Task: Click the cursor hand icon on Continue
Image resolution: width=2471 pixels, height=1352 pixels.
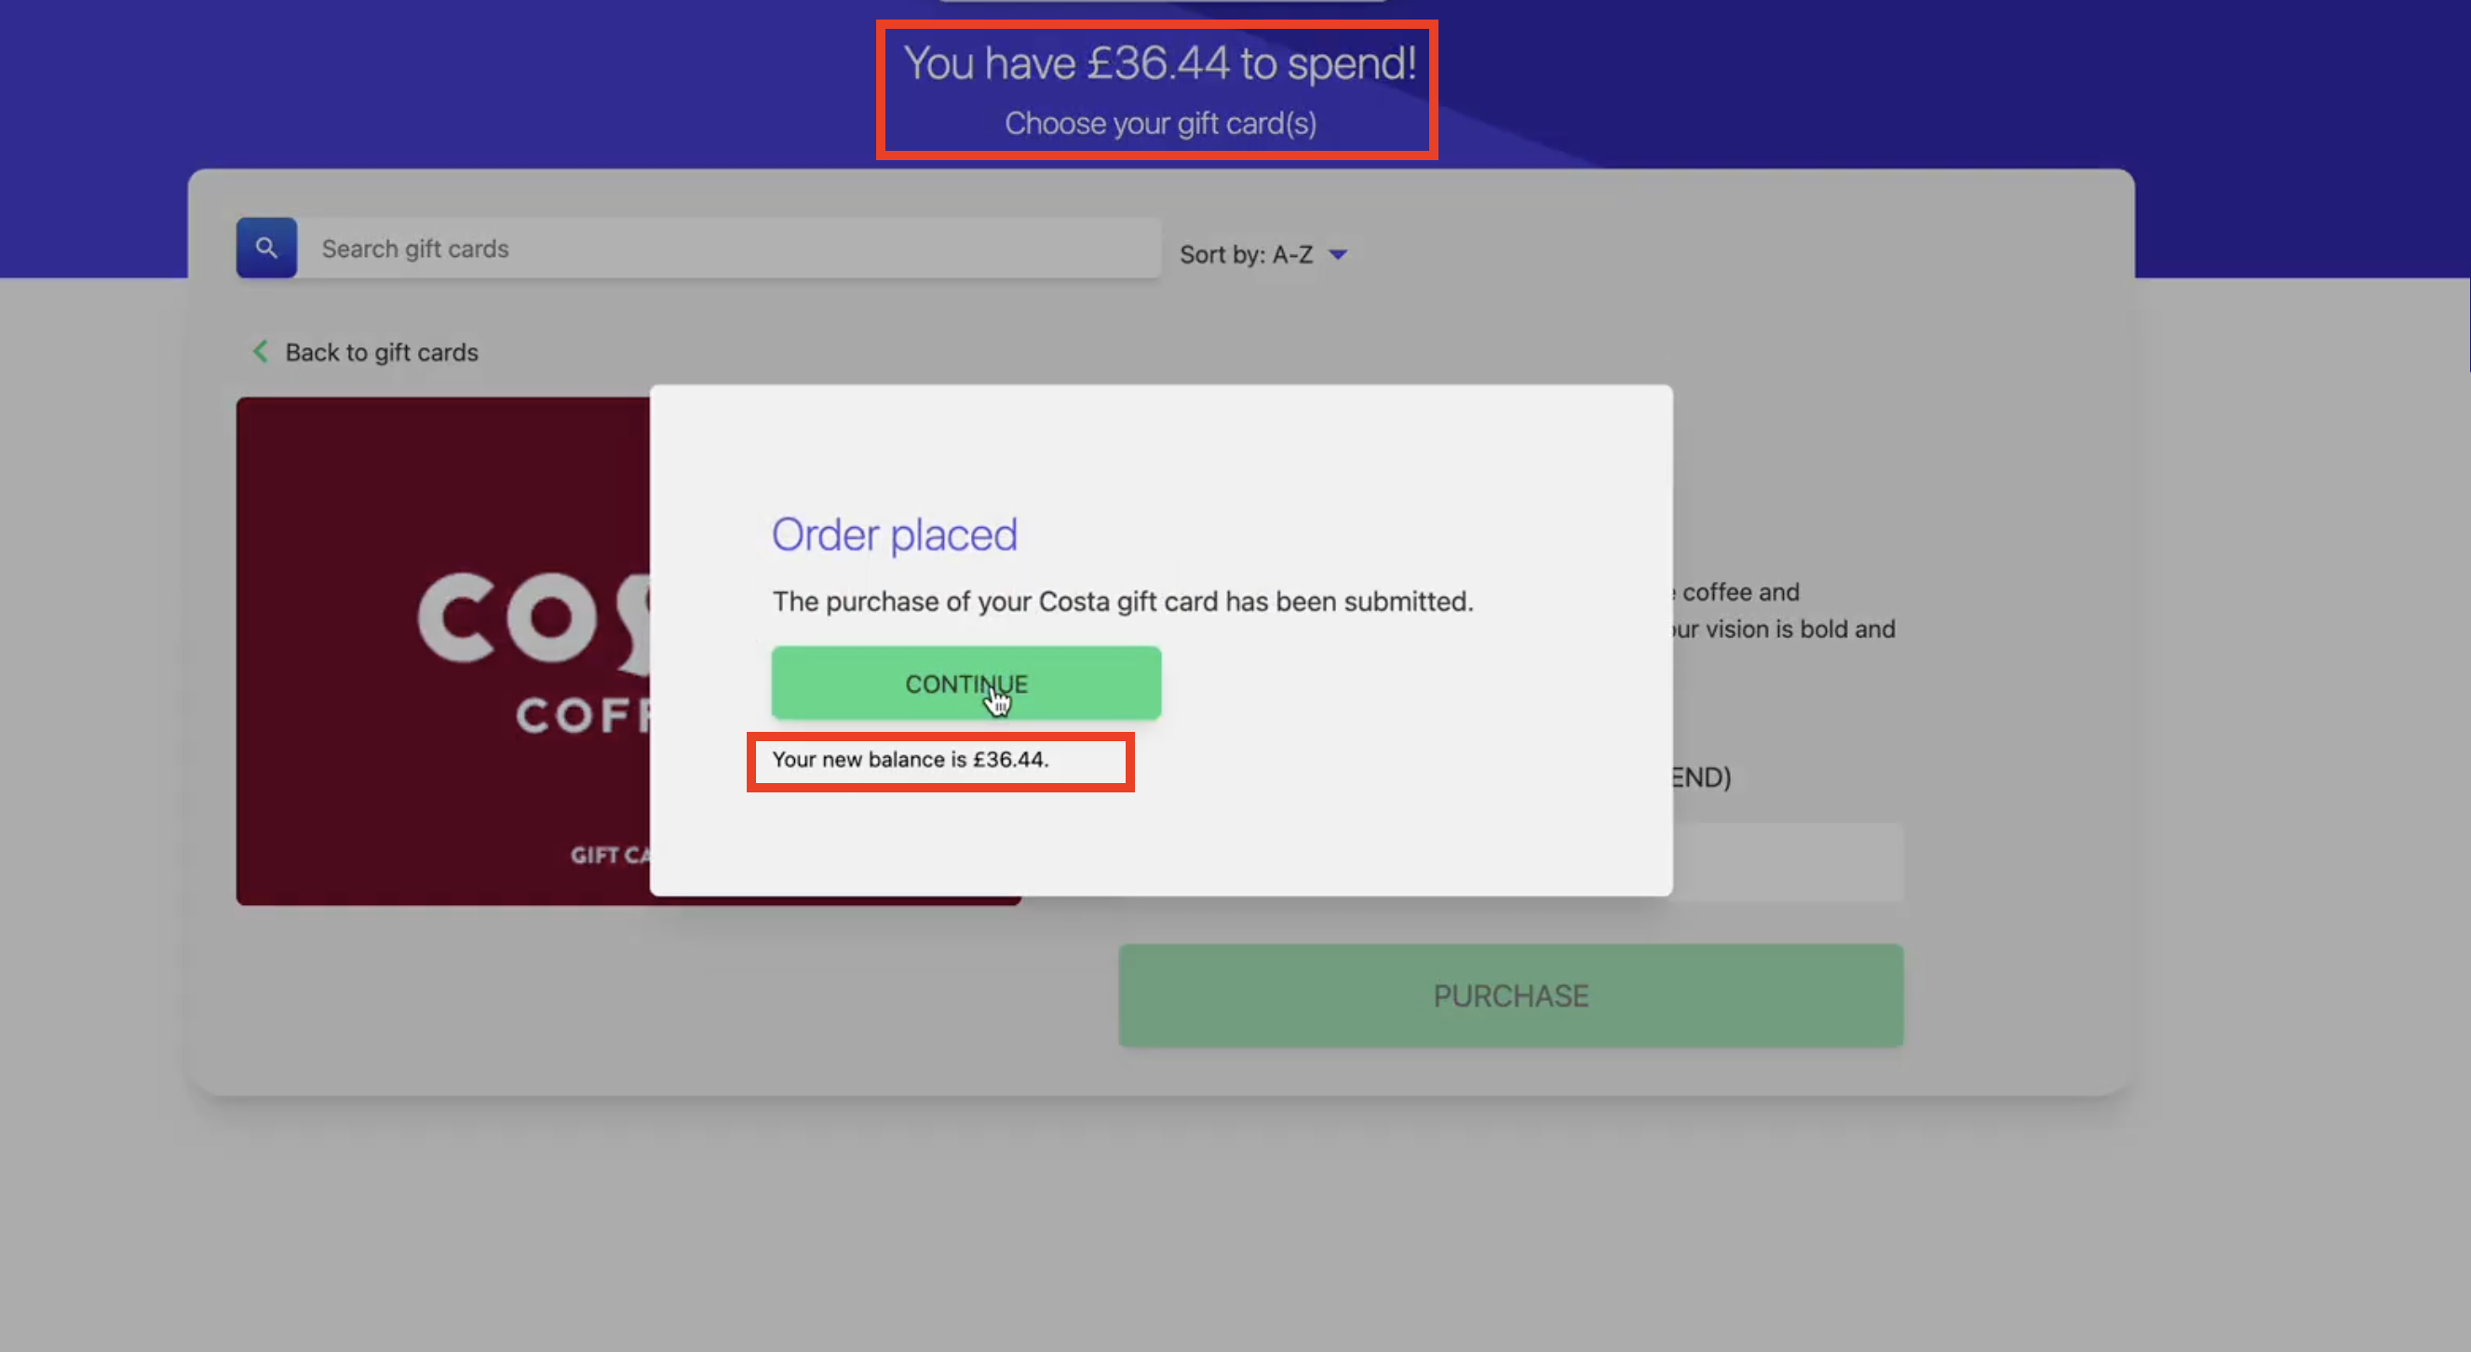Action: pyautogui.click(x=997, y=702)
